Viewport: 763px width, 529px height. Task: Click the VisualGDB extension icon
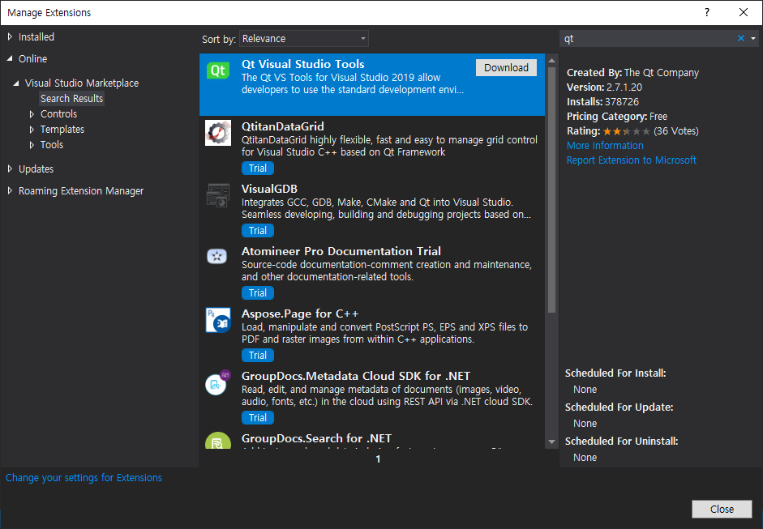pyautogui.click(x=217, y=195)
